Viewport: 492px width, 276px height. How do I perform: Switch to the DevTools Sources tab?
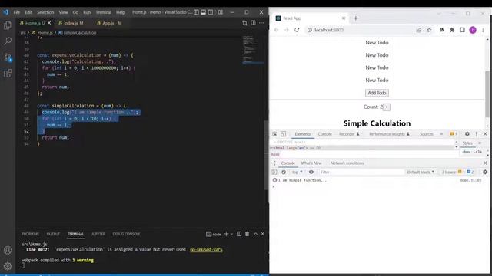[426, 134]
